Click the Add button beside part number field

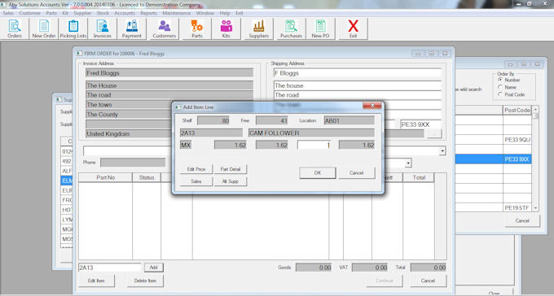(x=154, y=268)
